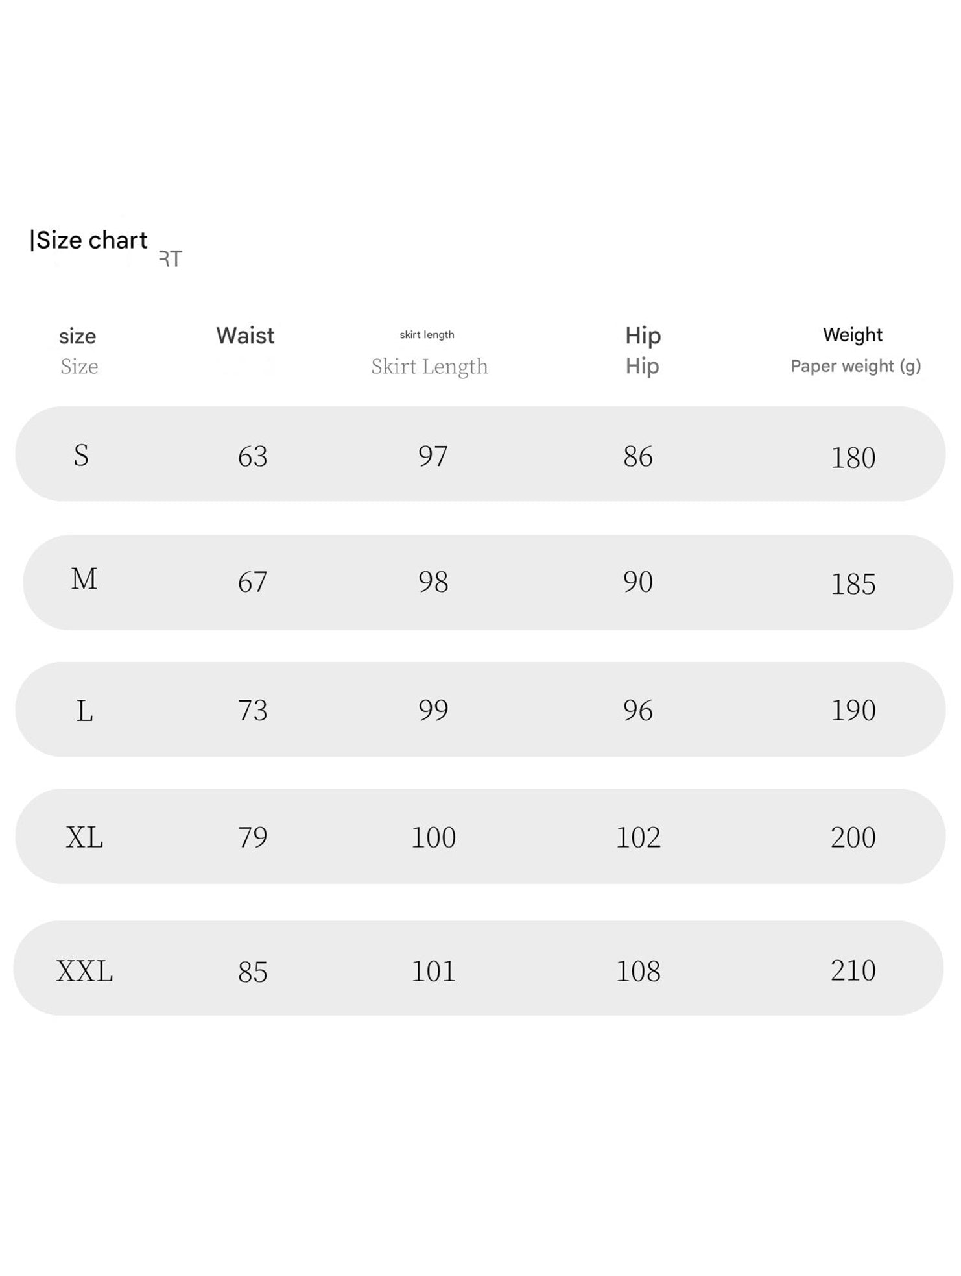Click the S size label

pos(81,456)
